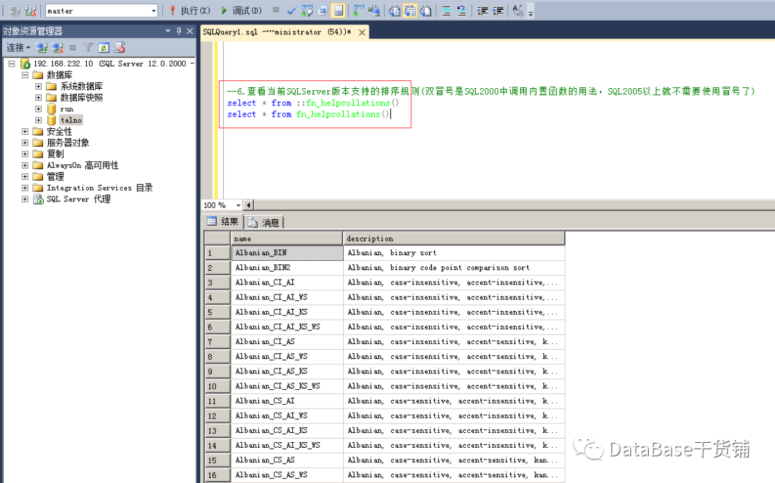The width and height of the screenshot is (775, 483).
Task: Select the Albanian_CI_AI_KS_WS cell
Action: click(x=286, y=327)
